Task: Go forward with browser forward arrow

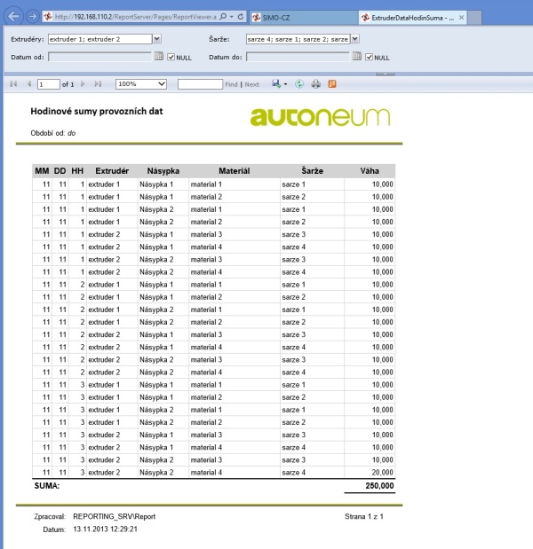Action: 32,17
